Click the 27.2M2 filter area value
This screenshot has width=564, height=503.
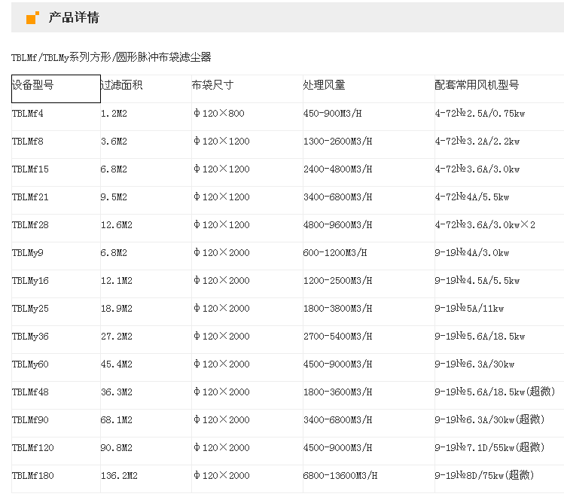(x=117, y=337)
